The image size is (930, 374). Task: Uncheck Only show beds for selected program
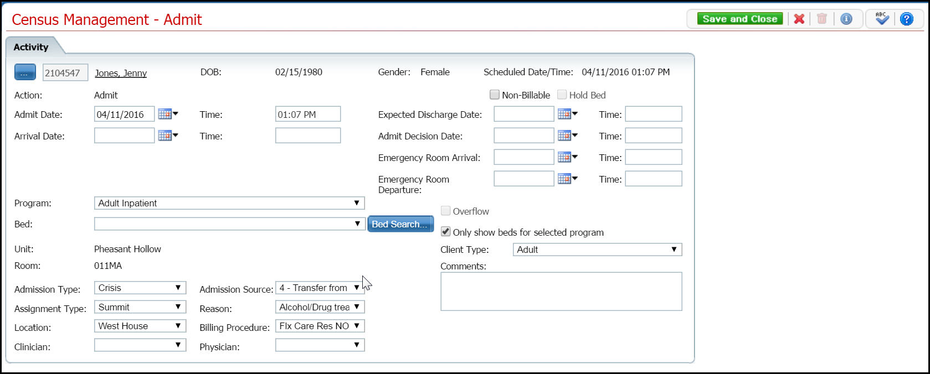[x=446, y=231]
